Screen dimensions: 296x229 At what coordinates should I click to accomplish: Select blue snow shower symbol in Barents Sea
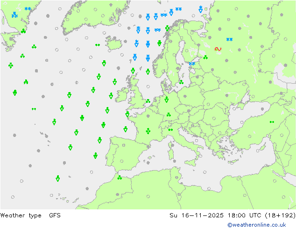coord(200,9)
